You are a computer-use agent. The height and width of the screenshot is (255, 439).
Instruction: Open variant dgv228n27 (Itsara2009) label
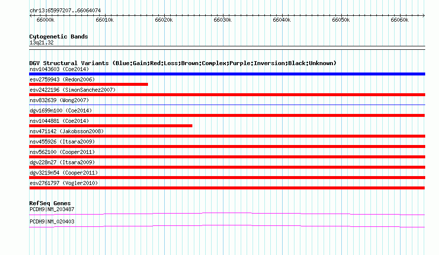62,162
